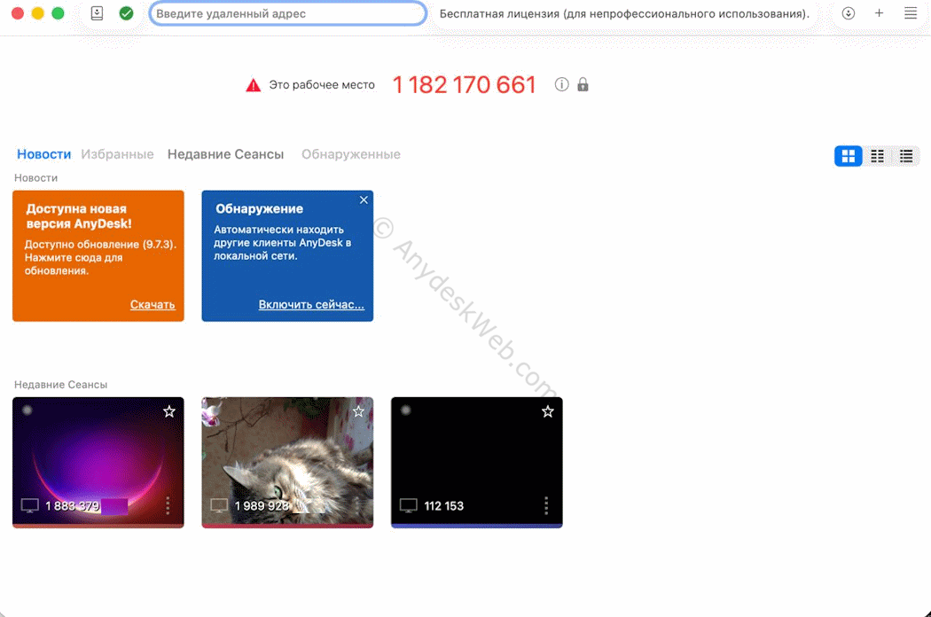Viewport: 931px width, 617px height.
Task: Click the green connection status checkmark
Action: click(x=127, y=13)
